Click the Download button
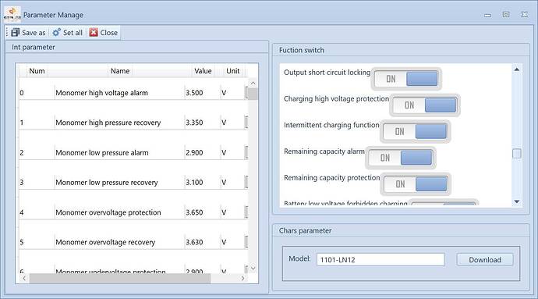This screenshot has width=538, height=299. (x=485, y=260)
